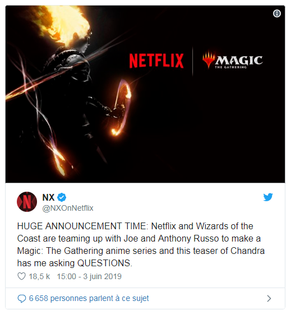Expand conversation with the right chevron
291x315 pixels.
pos(269,299)
